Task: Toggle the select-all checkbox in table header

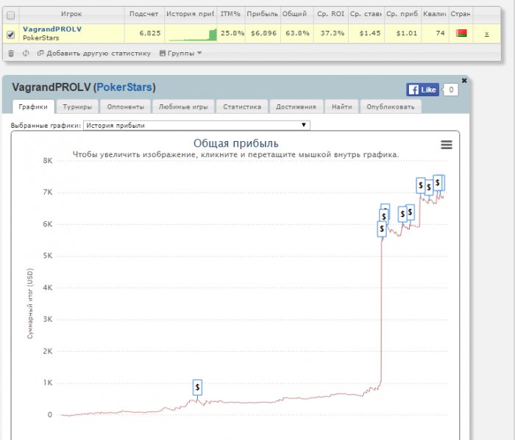Action: pyautogui.click(x=10, y=15)
